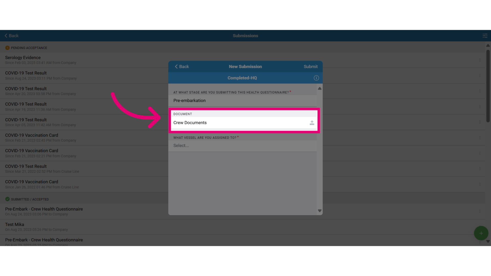Open the filter settings icon in Submissions header
Viewport: 491px width, 276px height.
[x=485, y=36]
